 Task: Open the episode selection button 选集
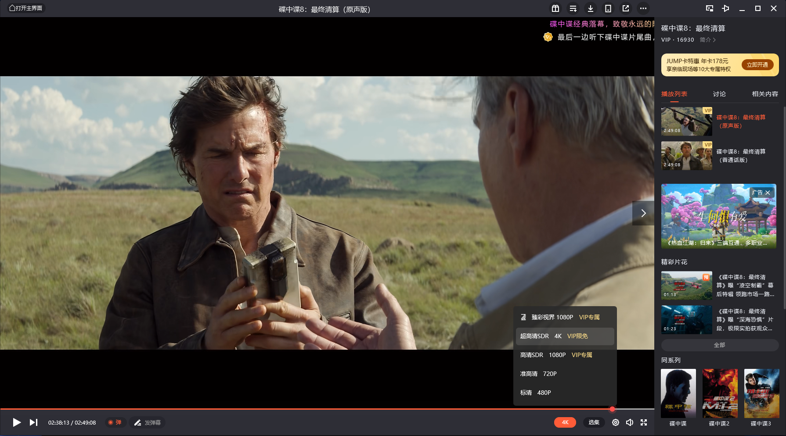pyautogui.click(x=594, y=422)
